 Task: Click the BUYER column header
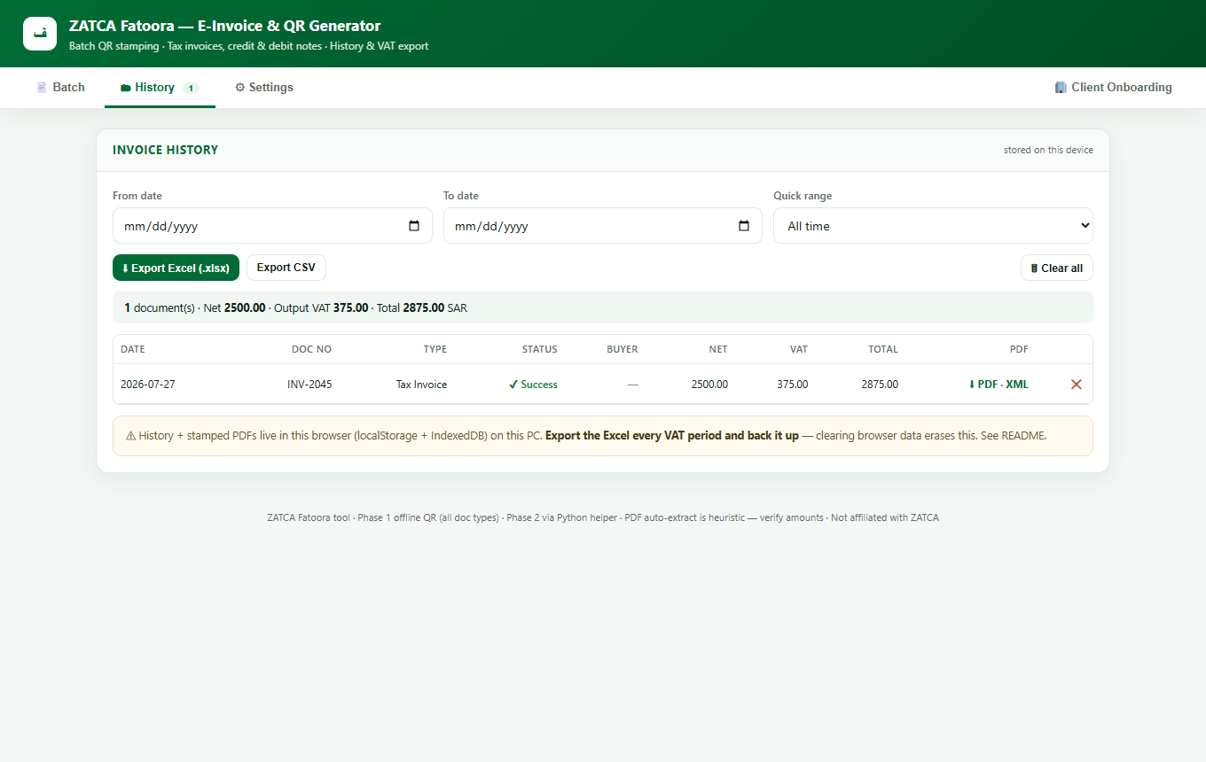click(623, 349)
